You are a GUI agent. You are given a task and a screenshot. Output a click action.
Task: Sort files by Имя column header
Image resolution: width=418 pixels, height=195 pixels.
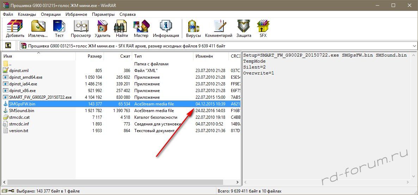(x=39, y=56)
